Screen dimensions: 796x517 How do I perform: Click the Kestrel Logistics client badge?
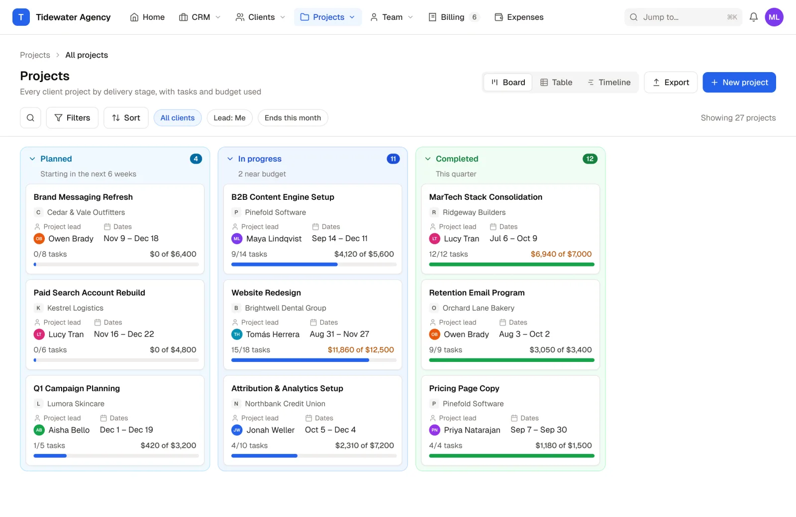coord(38,308)
